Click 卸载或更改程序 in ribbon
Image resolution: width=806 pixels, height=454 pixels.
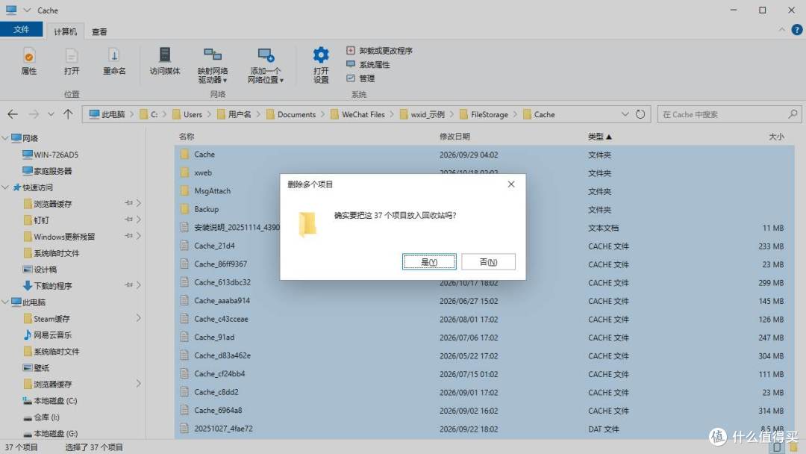[379, 50]
